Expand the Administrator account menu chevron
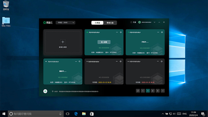Screen dimensions: 208x117 click(x=155, y=22)
